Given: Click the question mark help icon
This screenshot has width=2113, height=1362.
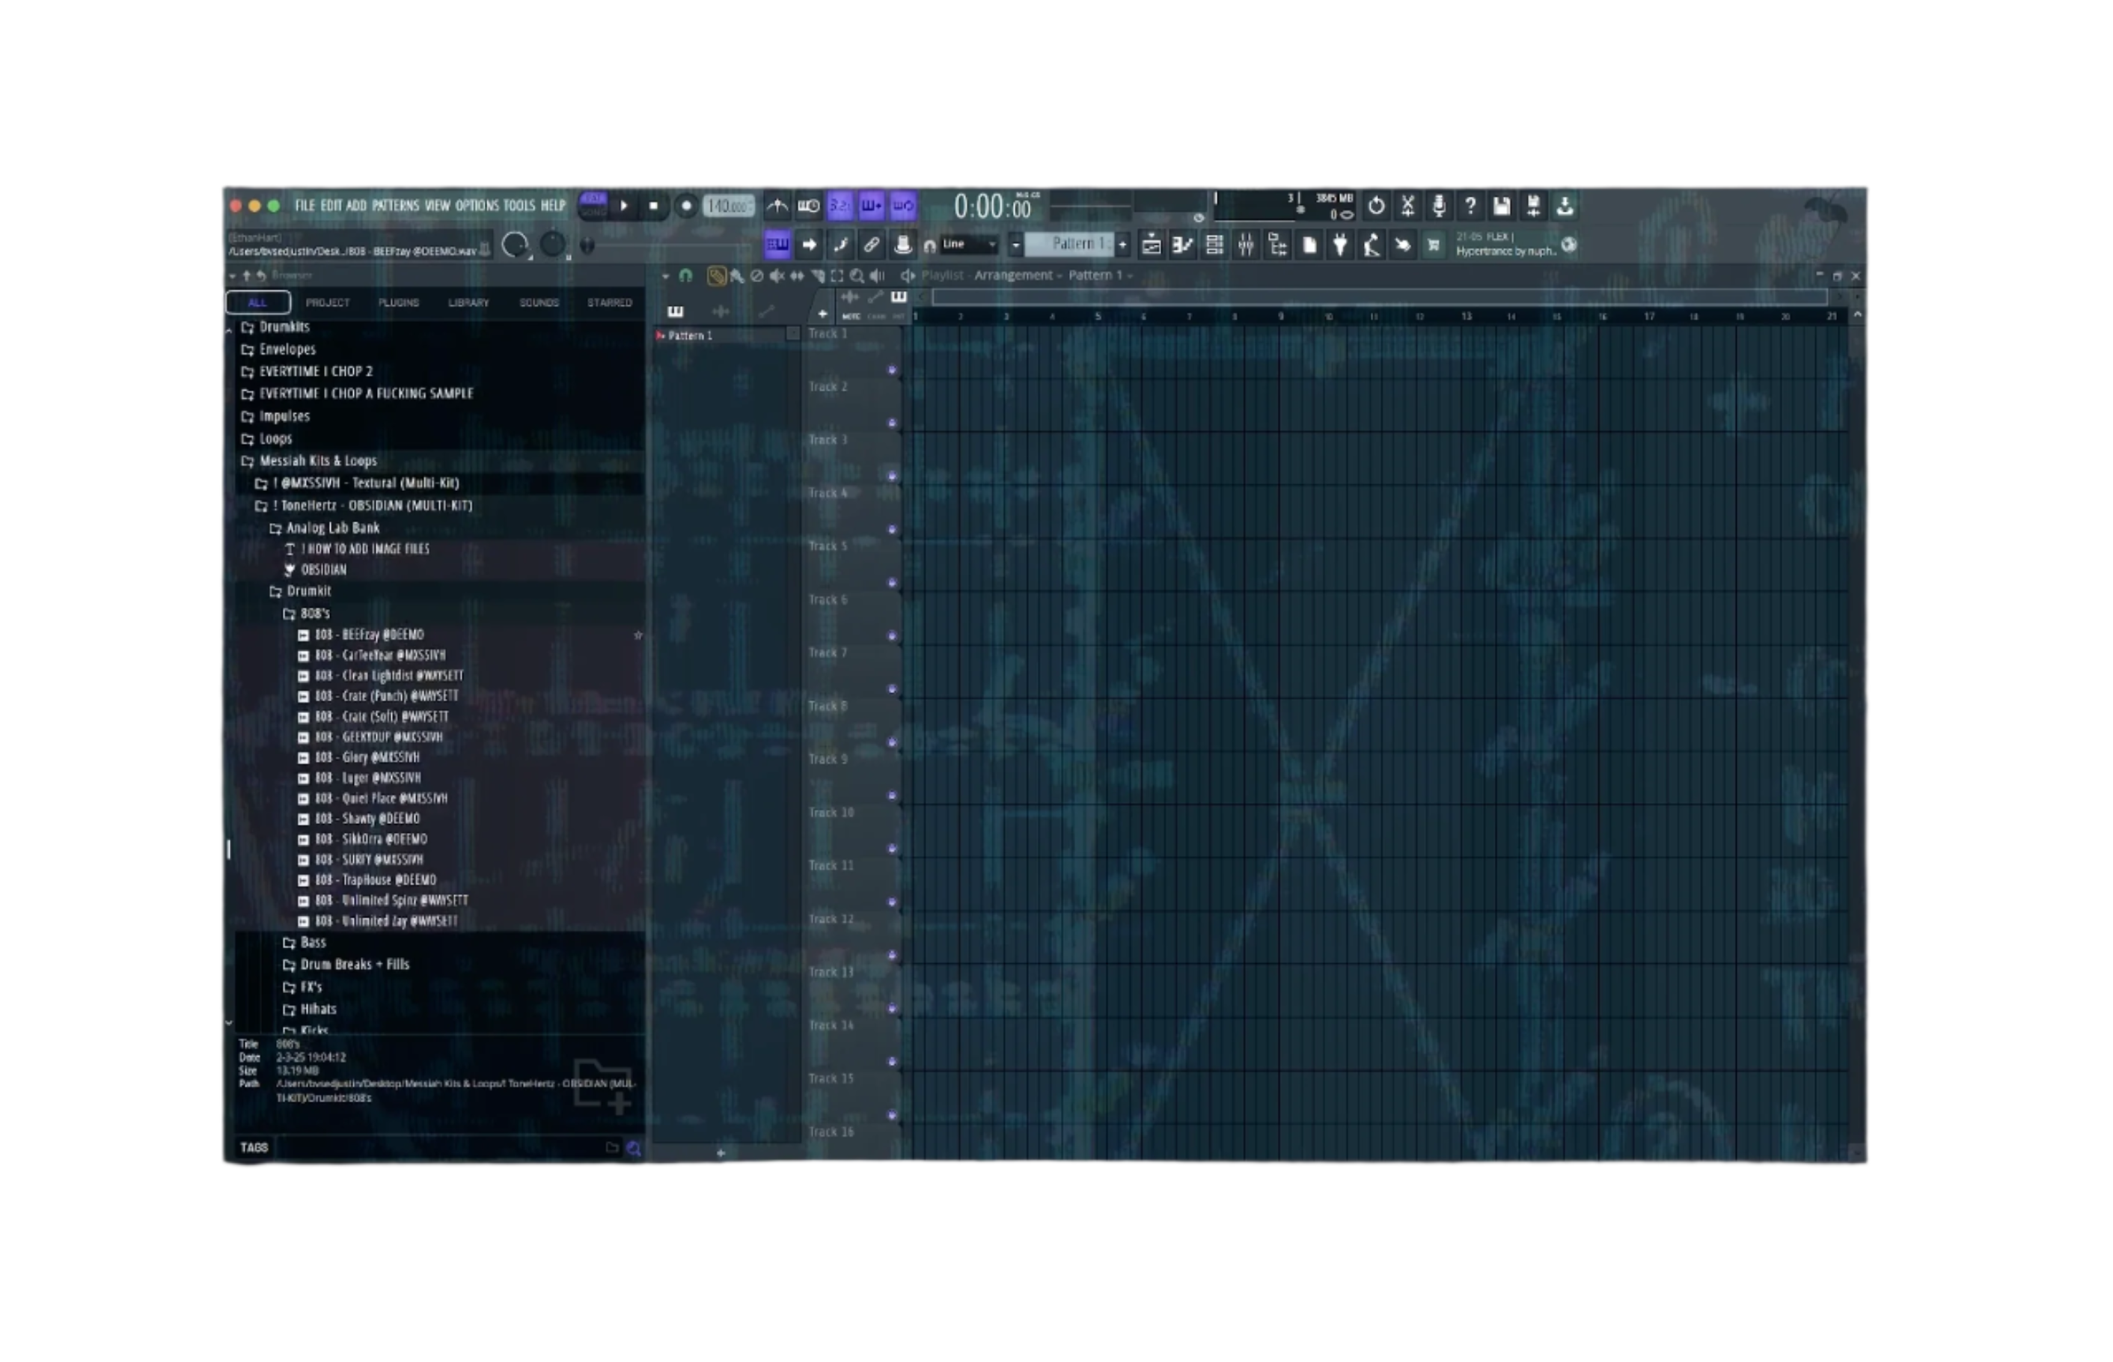Looking at the screenshot, I should pos(1470,206).
